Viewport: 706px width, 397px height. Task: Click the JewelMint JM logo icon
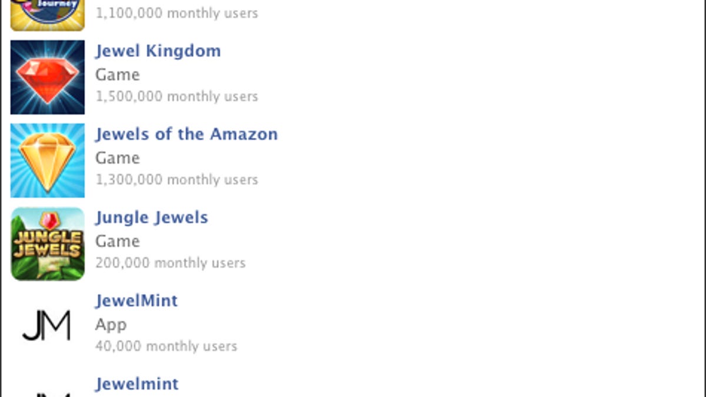(48, 326)
